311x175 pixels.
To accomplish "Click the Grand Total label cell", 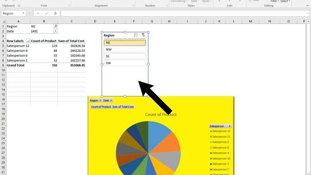I will tap(18, 65).
